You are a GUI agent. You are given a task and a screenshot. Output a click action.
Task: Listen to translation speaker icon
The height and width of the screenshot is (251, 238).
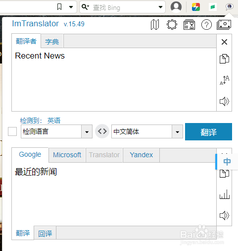(224, 215)
